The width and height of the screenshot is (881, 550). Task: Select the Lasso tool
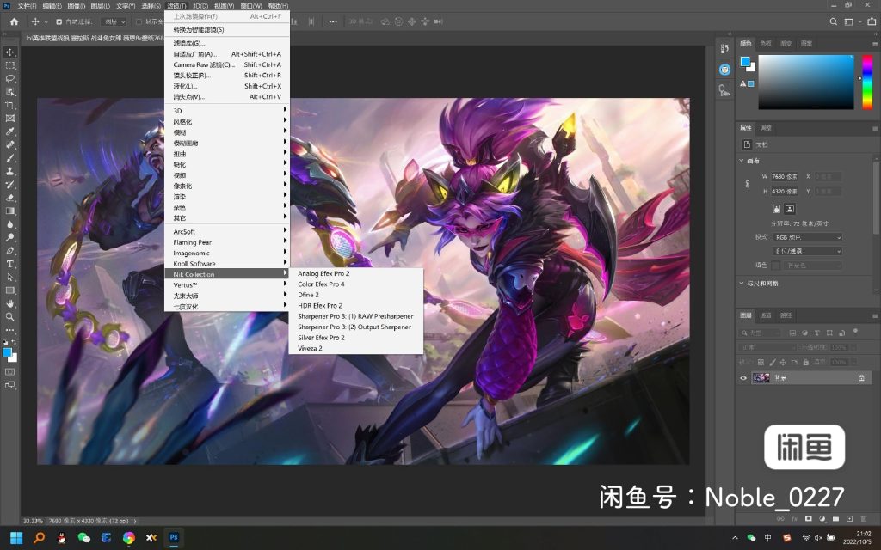(x=10, y=78)
